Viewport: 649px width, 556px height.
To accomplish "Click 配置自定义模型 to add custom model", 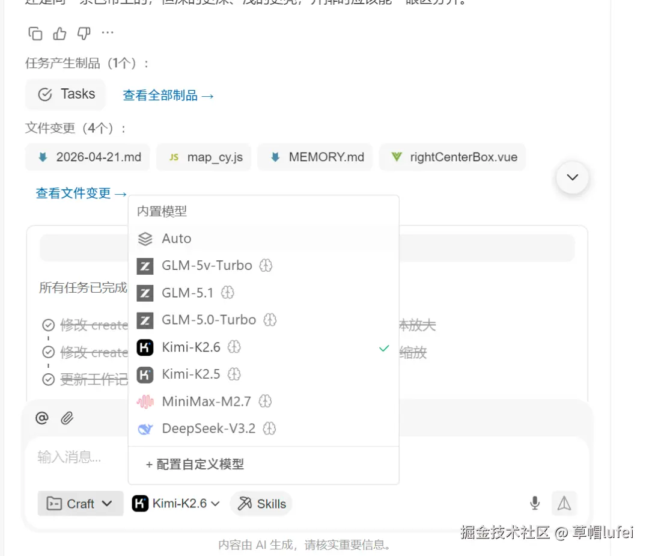I will click(195, 465).
